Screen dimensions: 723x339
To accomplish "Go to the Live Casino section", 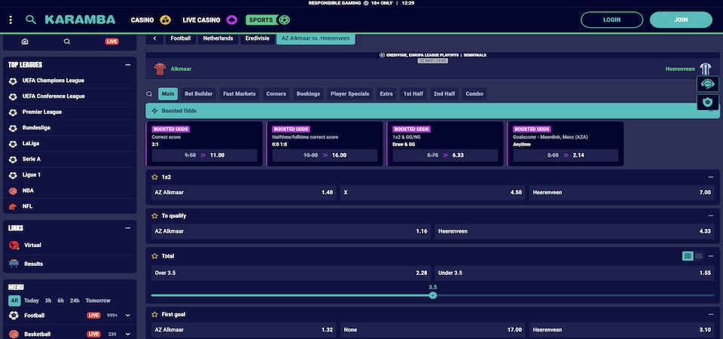I will [x=210, y=20].
